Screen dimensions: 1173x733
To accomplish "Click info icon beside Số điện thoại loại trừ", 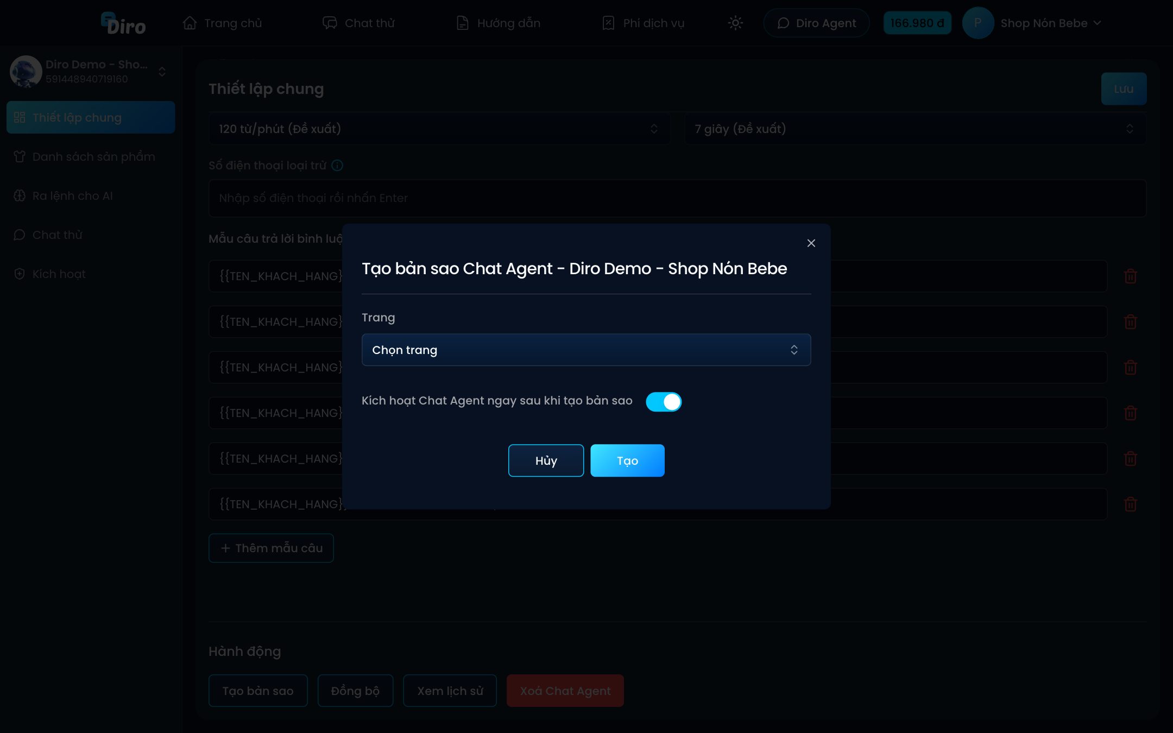I will [x=337, y=165].
